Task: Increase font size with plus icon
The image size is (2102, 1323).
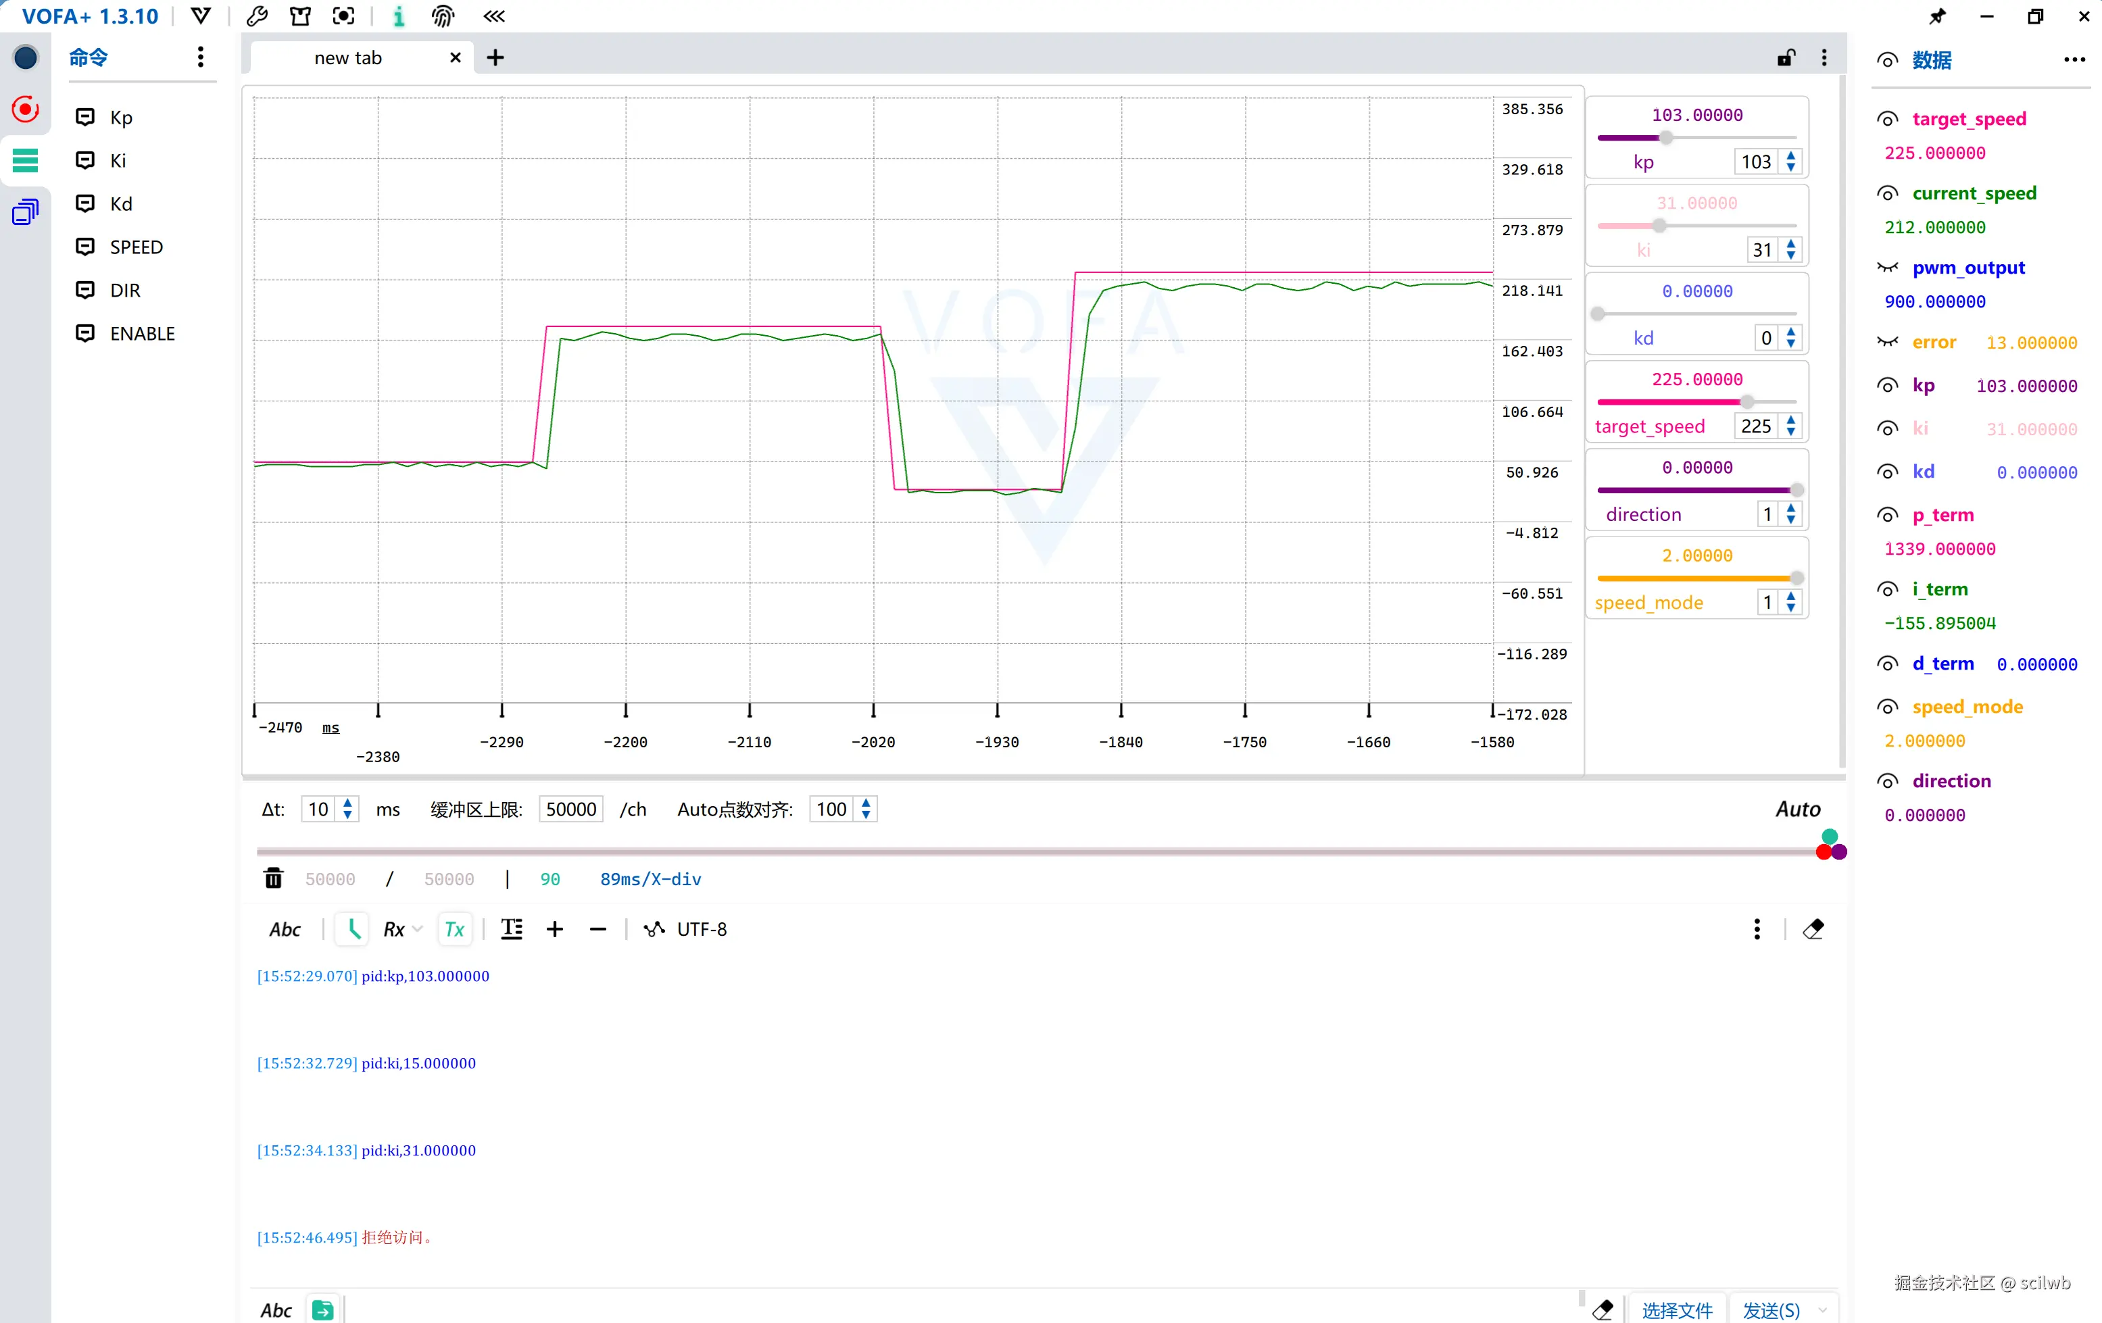Action: click(554, 928)
